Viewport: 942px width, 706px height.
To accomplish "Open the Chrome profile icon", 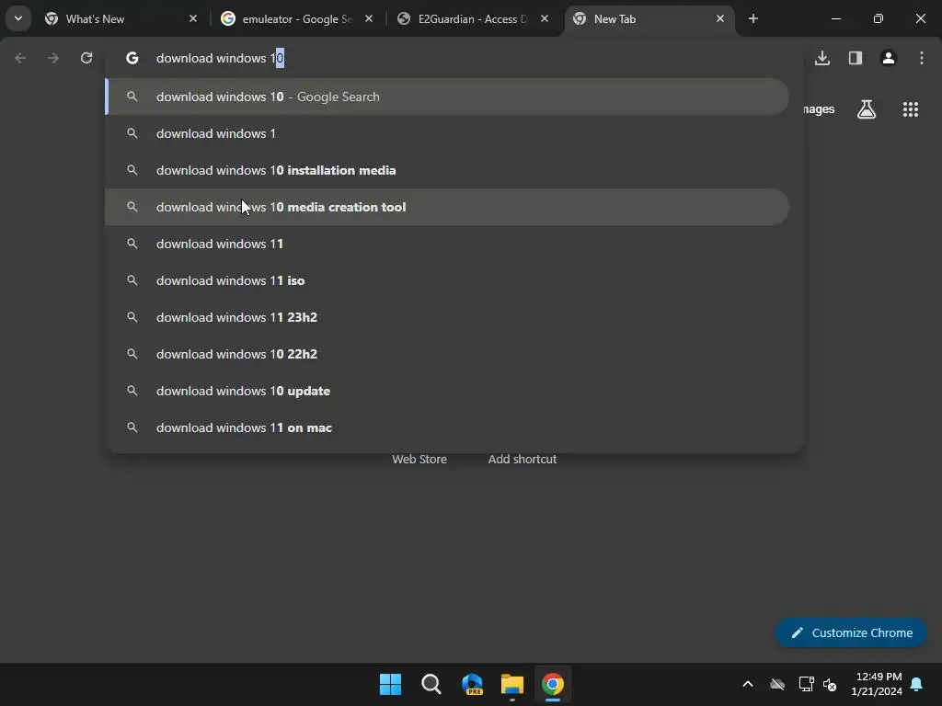I will (x=889, y=58).
